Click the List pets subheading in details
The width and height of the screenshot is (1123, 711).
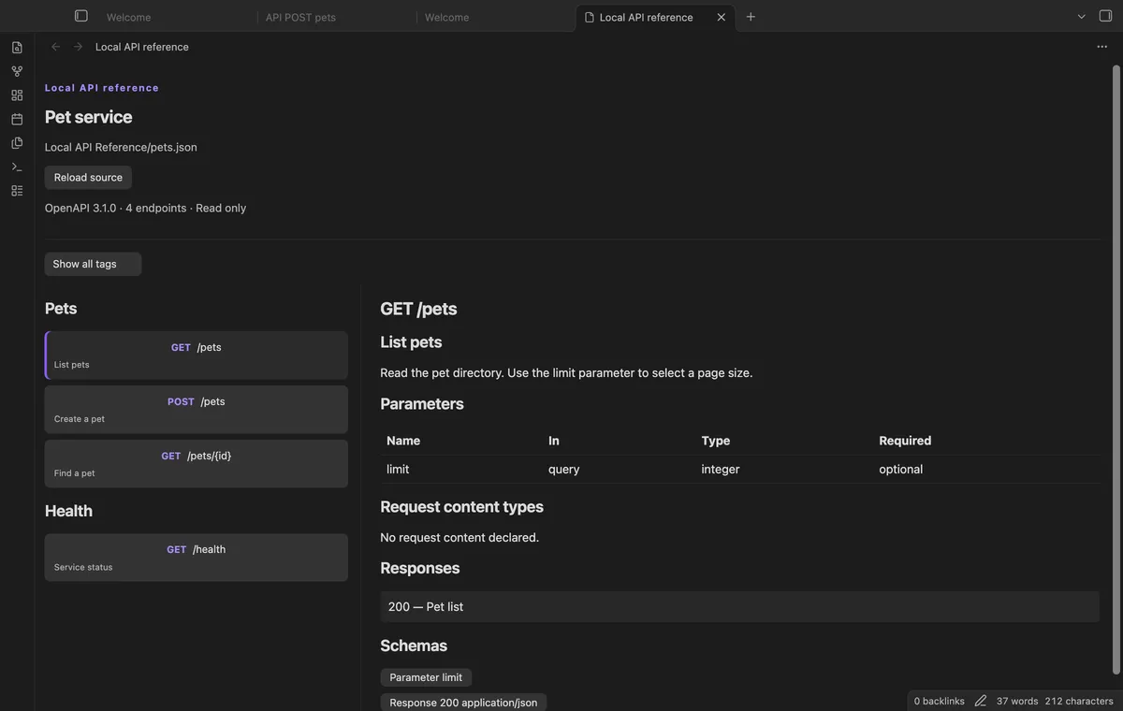pos(411,342)
